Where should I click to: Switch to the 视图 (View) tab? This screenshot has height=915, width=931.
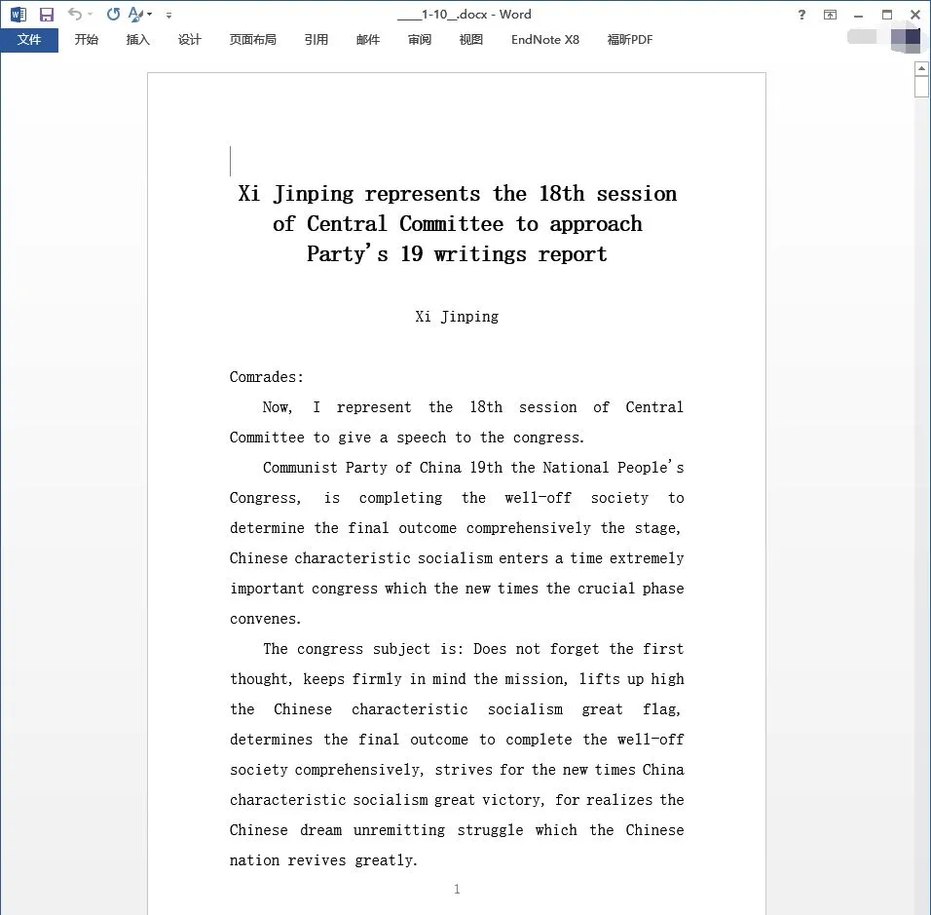point(470,40)
